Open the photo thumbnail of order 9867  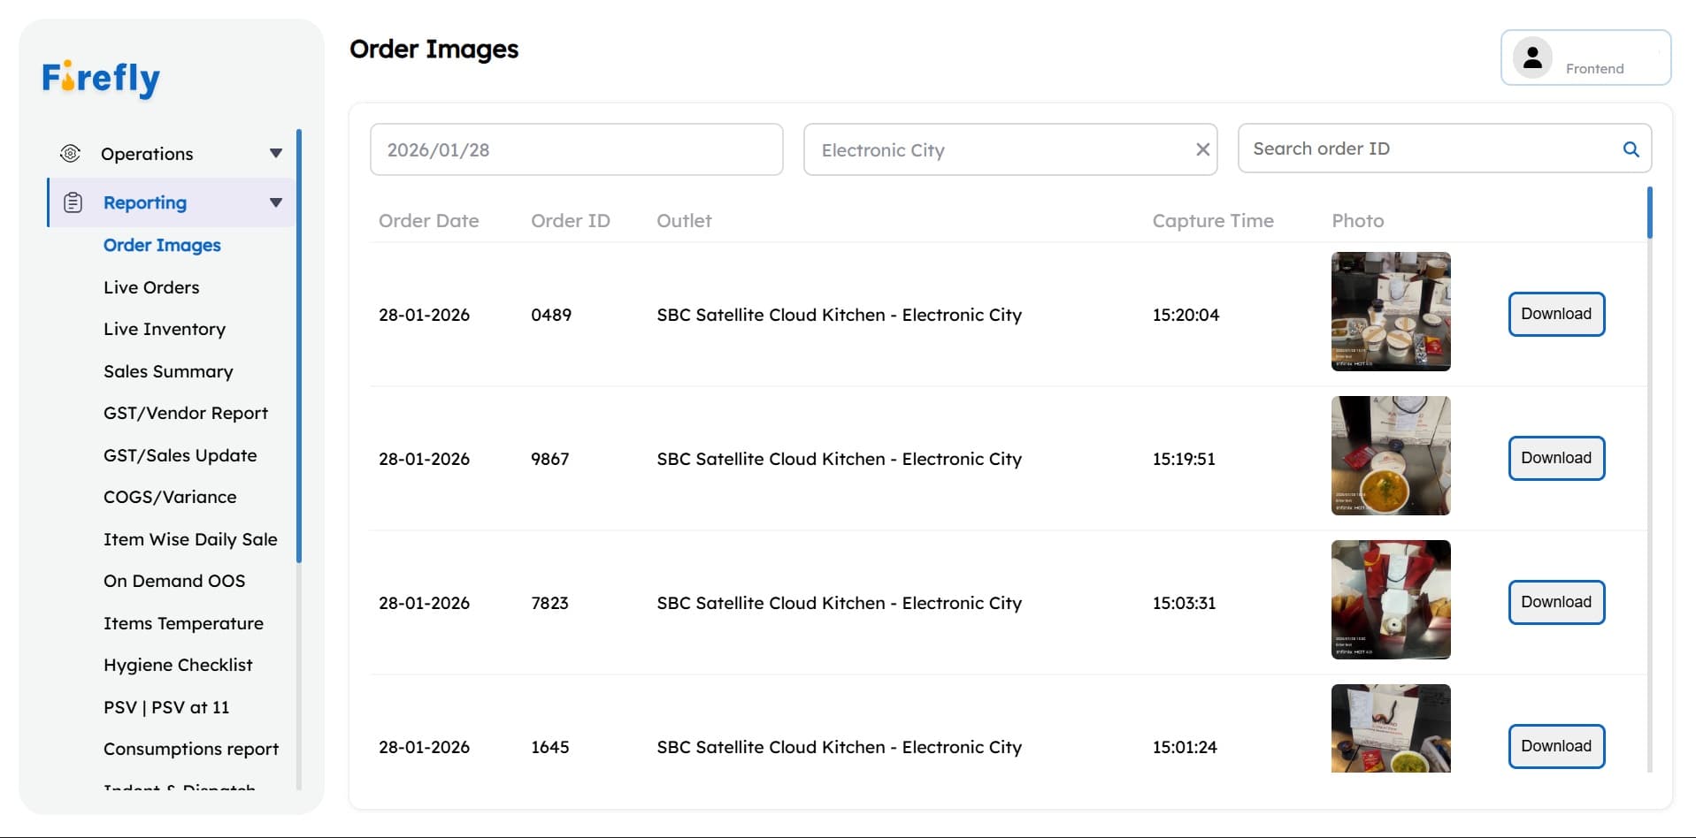pyautogui.click(x=1390, y=456)
